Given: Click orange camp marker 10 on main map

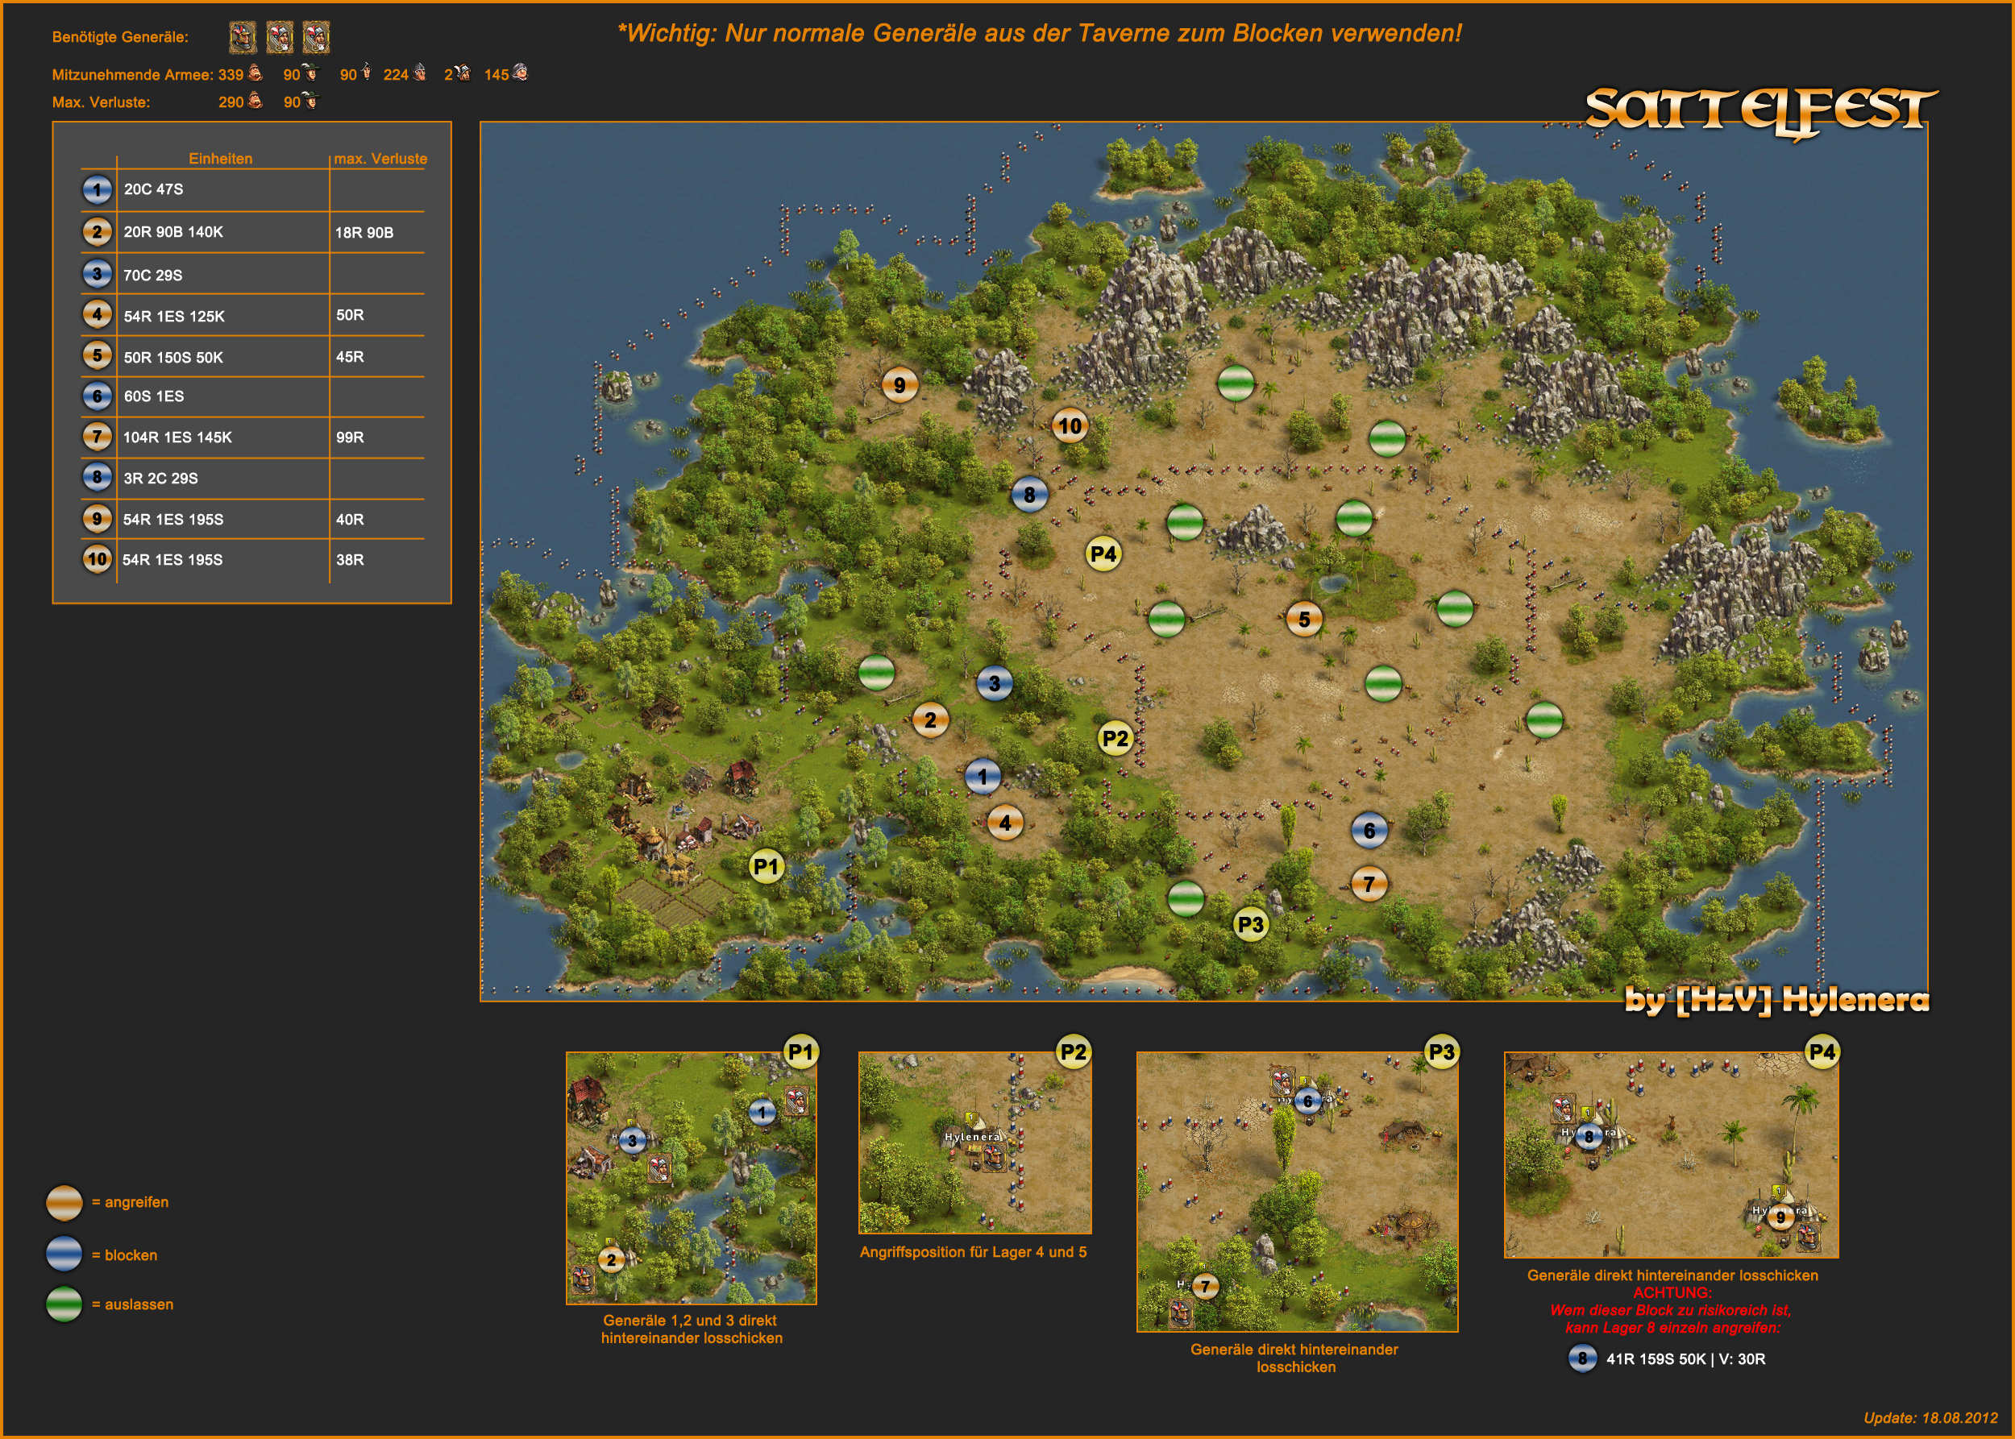Looking at the screenshot, I should coord(1070,426).
